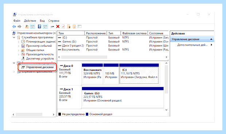Click the Properties checkmark page icon
The image size is (226, 134).
point(63,27)
